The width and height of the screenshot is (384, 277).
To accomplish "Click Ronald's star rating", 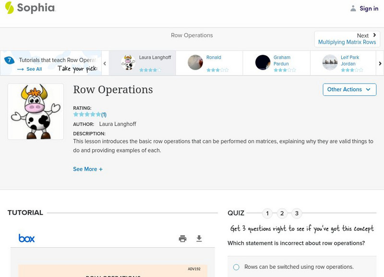I will click(x=217, y=70).
